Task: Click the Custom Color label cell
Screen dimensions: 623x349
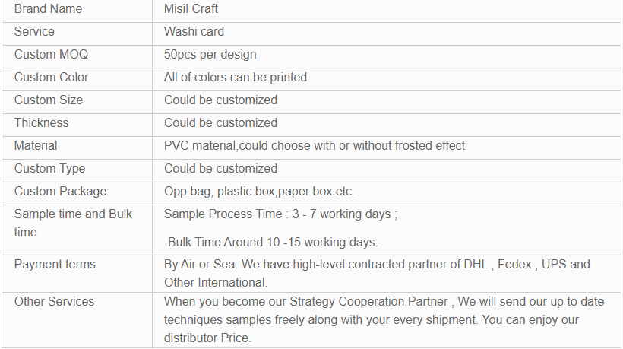Action: click(77, 79)
